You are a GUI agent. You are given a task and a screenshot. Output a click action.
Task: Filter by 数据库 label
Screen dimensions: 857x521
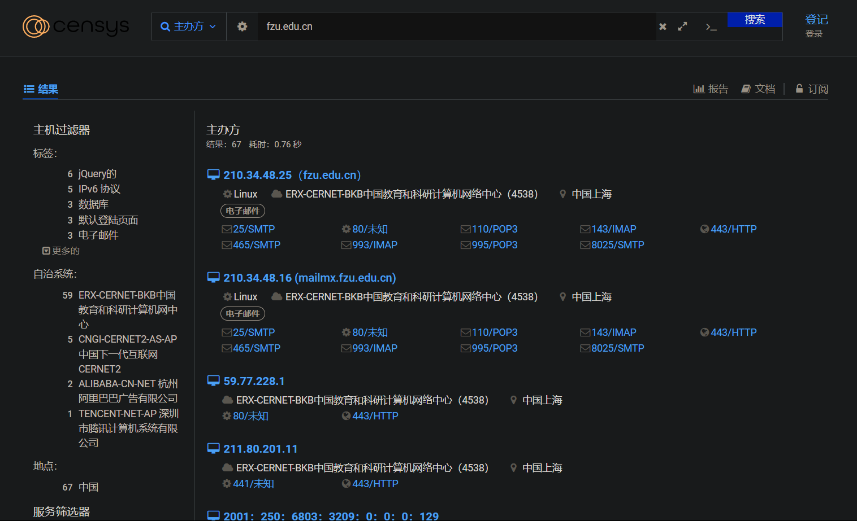click(93, 204)
